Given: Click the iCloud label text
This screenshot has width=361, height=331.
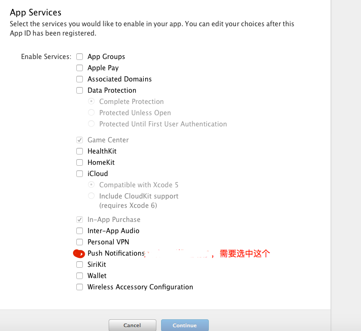Looking at the screenshot, I should coord(98,174).
